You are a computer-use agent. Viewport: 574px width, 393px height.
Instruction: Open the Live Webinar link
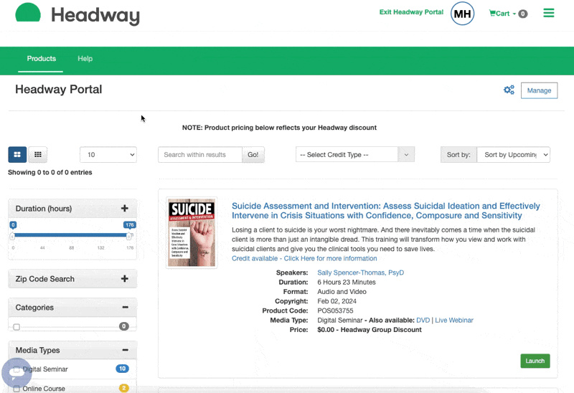(x=454, y=320)
